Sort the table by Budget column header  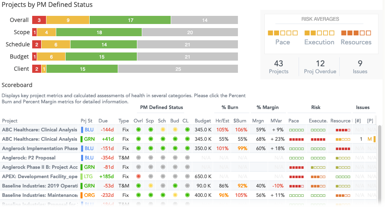click(203, 121)
